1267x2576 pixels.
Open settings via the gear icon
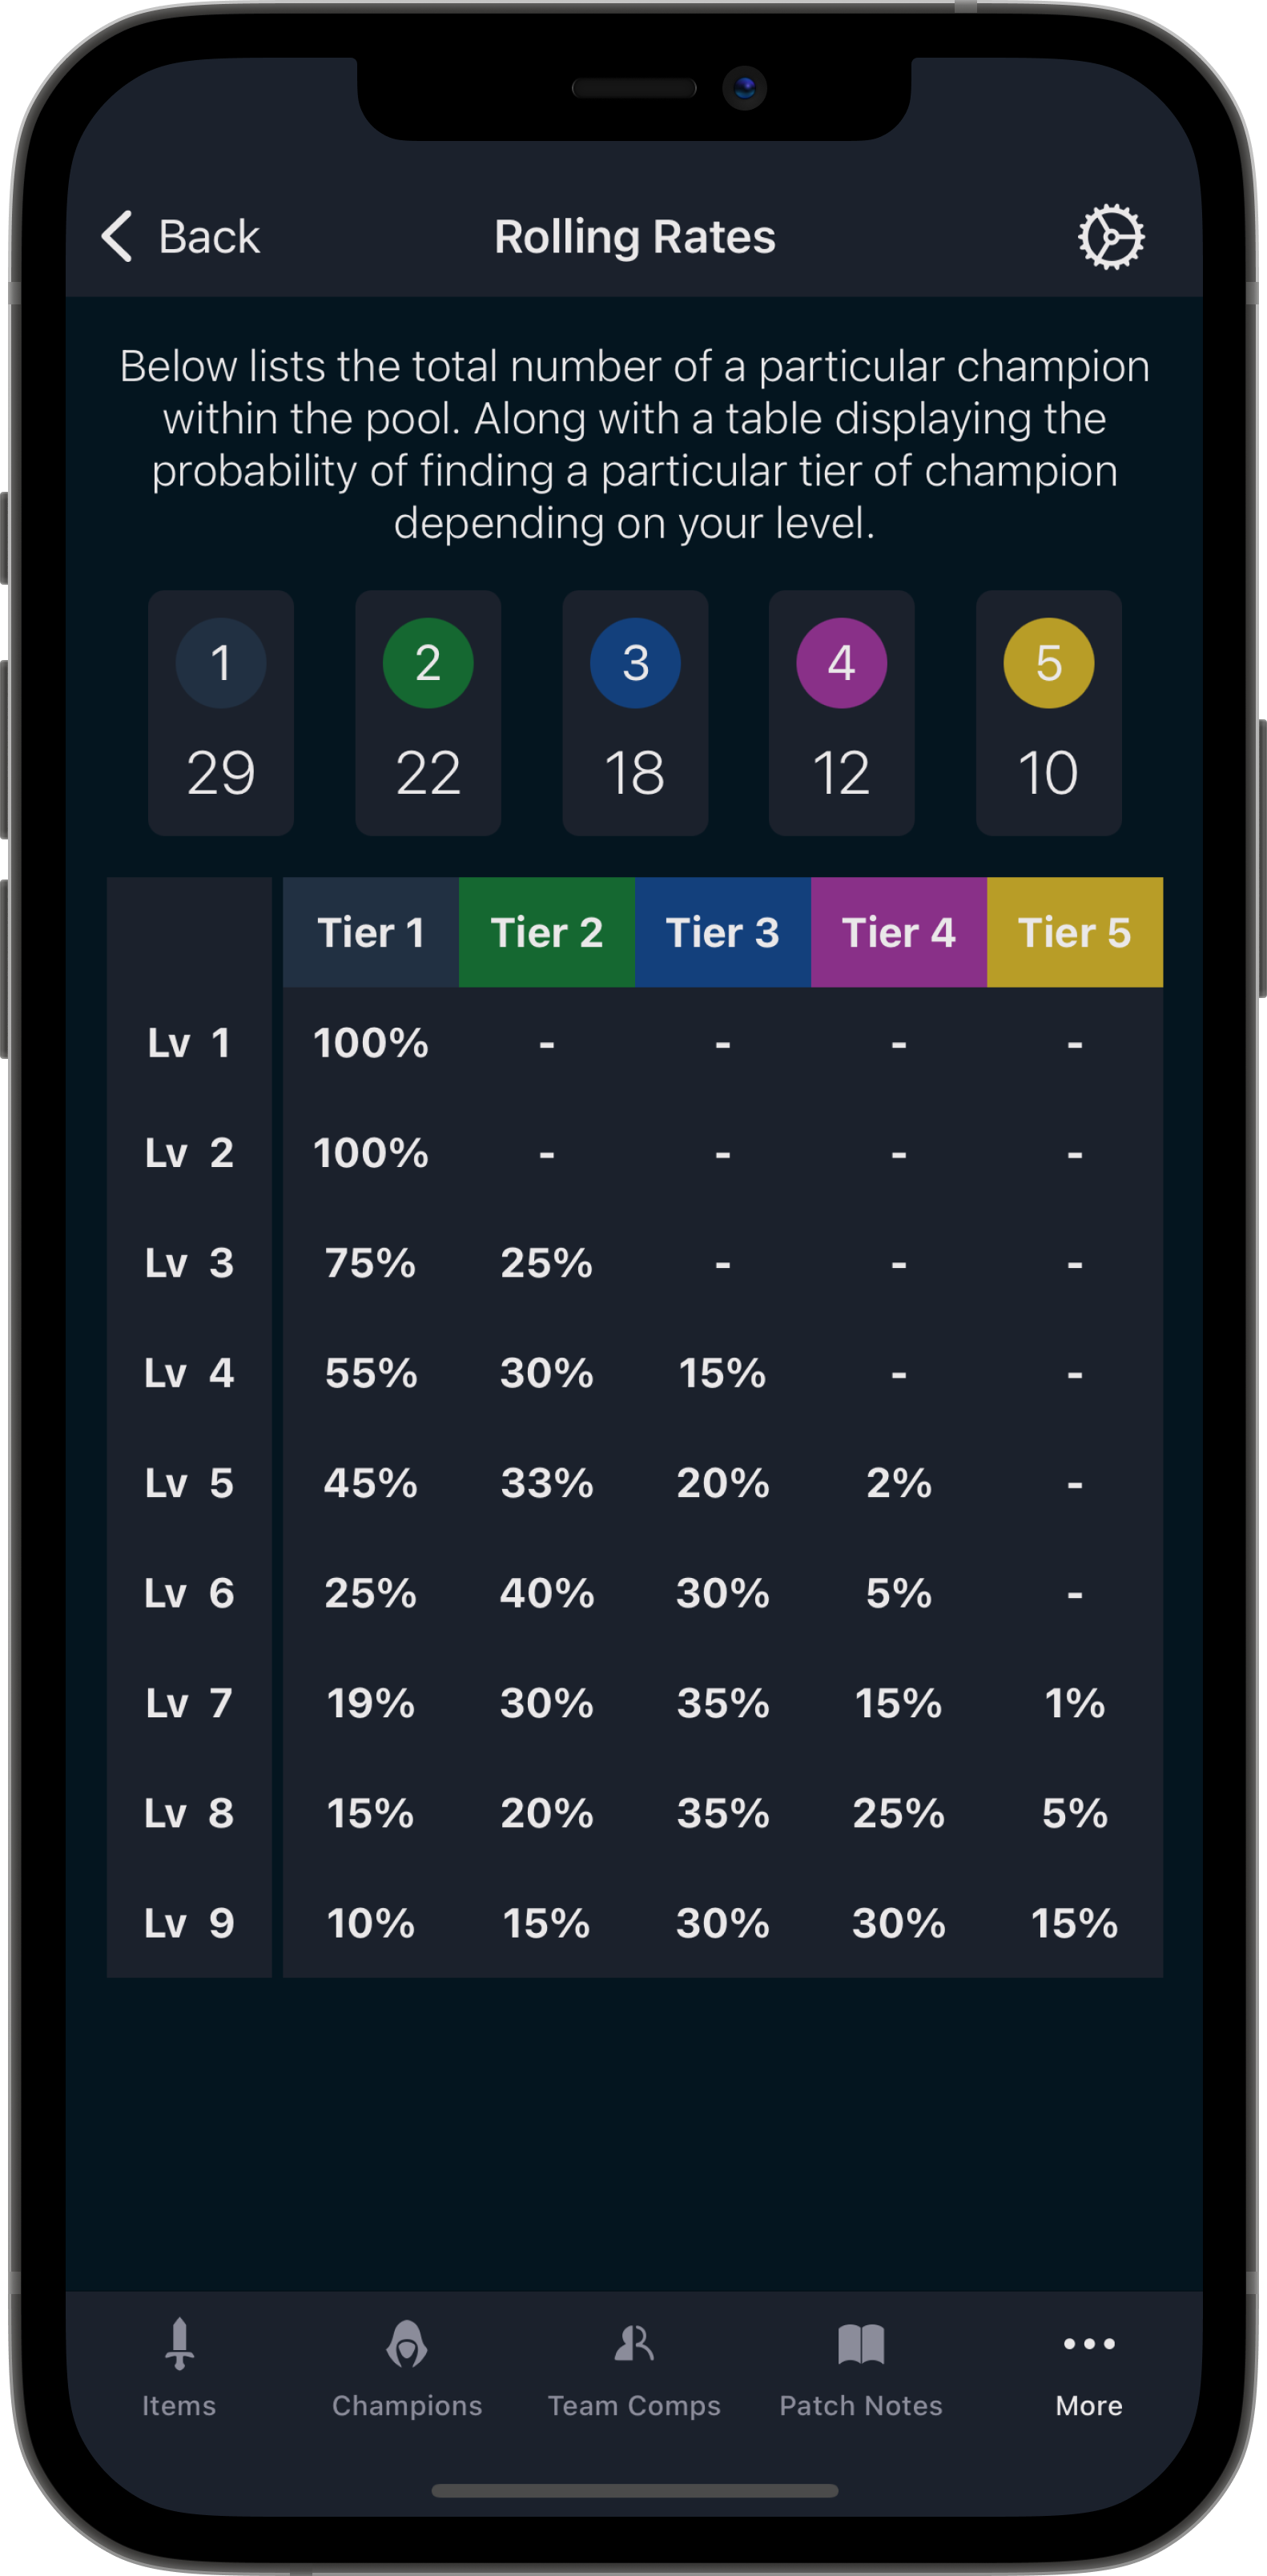(x=1110, y=237)
